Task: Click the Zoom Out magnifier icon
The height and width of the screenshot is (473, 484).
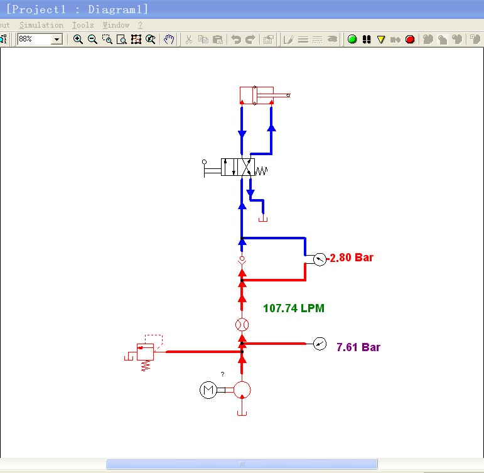Action: tap(92, 39)
